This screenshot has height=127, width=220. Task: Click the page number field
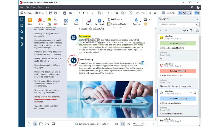(78, 13)
